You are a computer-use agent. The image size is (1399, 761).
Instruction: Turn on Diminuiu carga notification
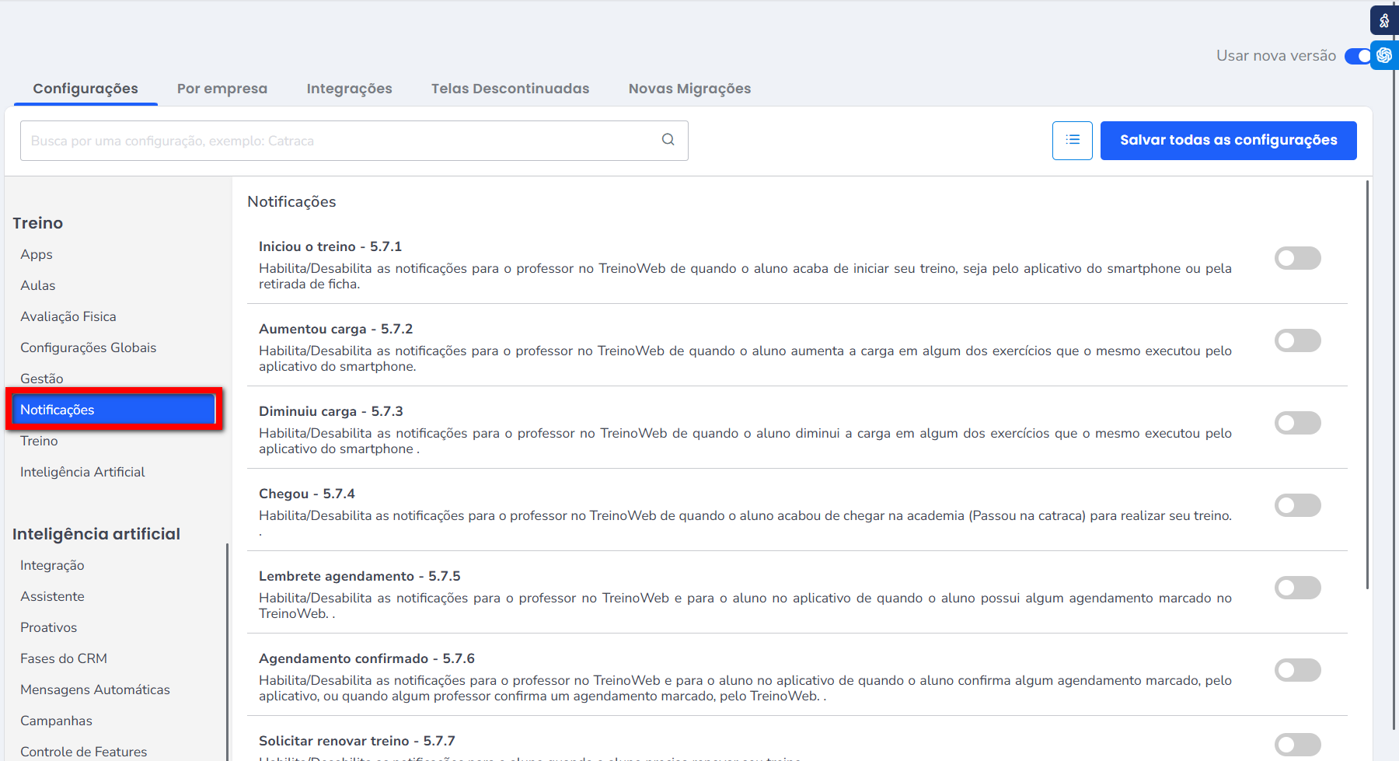[x=1297, y=423]
